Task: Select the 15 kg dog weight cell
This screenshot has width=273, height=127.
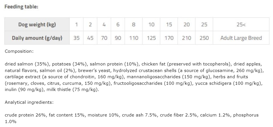Action: coord(169,24)
